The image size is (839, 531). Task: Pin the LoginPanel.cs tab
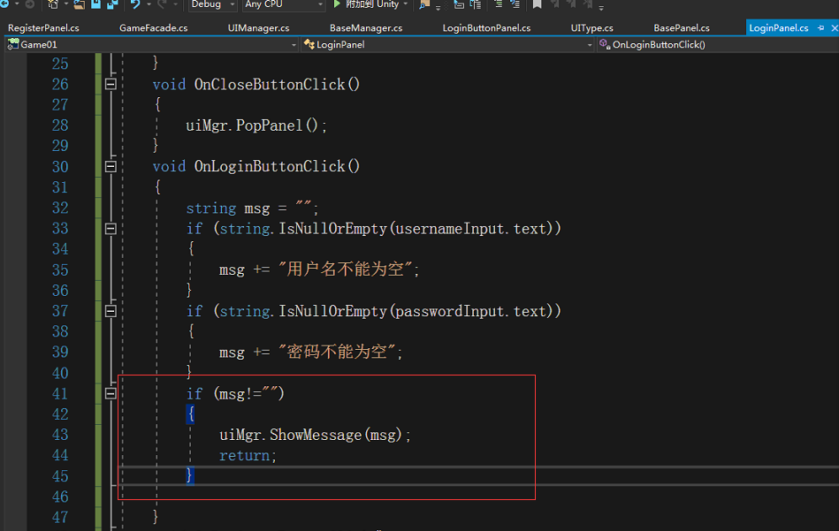tap(820, 27)
